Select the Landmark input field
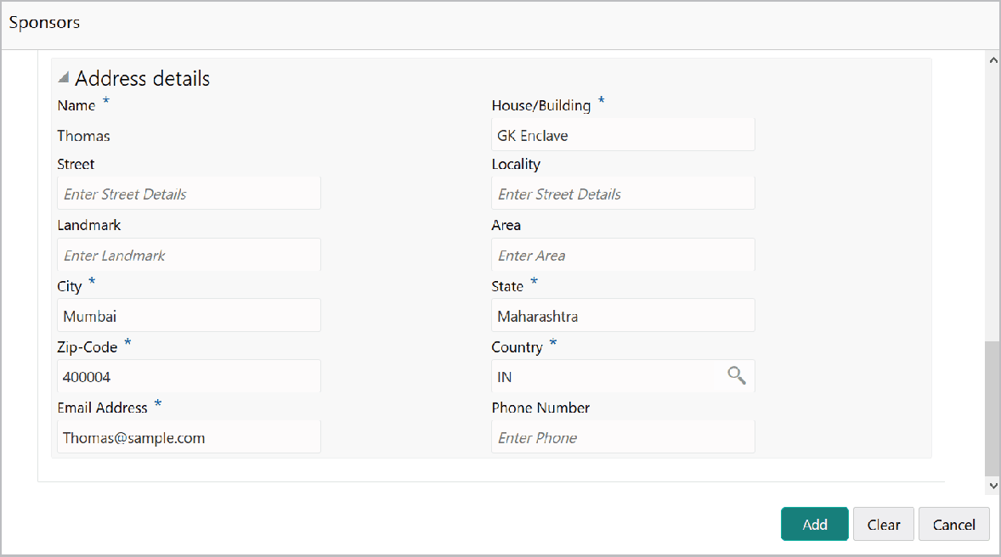The width and height of the screenshot is (1001, 557). (189, 255)
